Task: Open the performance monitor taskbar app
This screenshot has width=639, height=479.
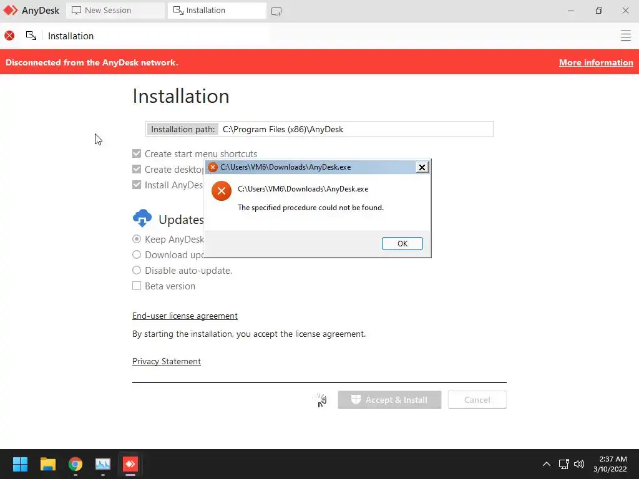Action: click(103, 464)
